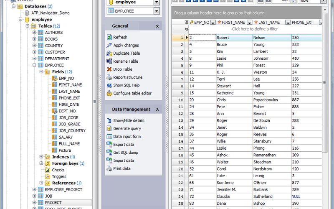The width and height of the screenshot is (334, 209).
Task: Click the Show/Hide details icon
Action: point(109,120)
